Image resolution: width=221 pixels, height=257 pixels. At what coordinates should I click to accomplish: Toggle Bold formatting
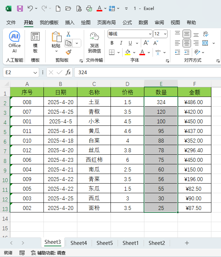click(112, 43)
